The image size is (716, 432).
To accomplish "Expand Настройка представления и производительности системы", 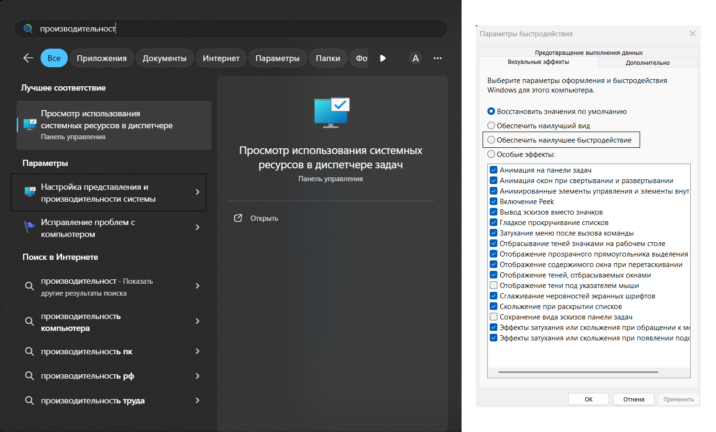I will click(x=197, y=192).
